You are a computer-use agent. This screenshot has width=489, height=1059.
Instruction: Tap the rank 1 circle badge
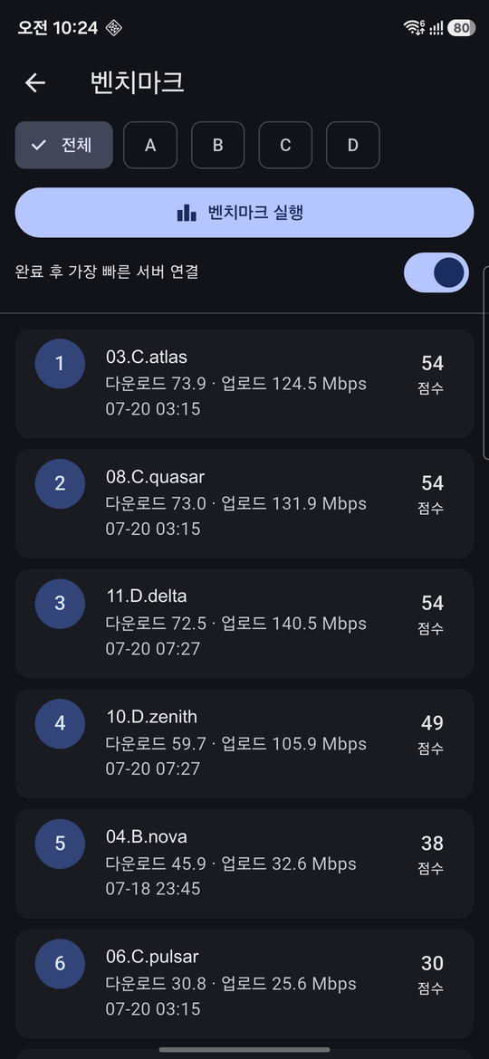(x=60, y=364)
